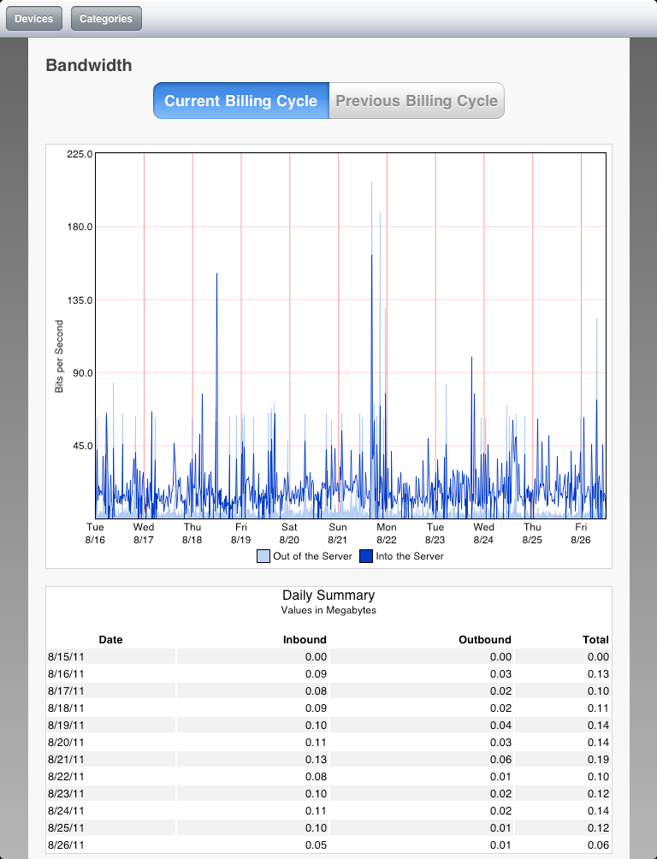The height and width of the screenshot is (859, 657).
Task: Click the Fri 8/26 axis label
Action: [x=581, y=533]
